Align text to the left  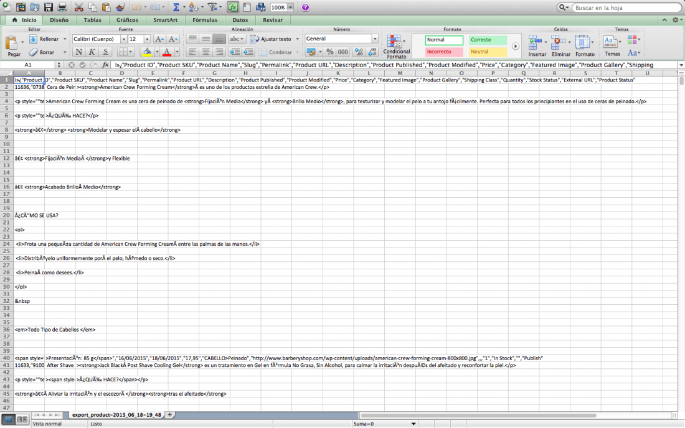coord(192,52)
